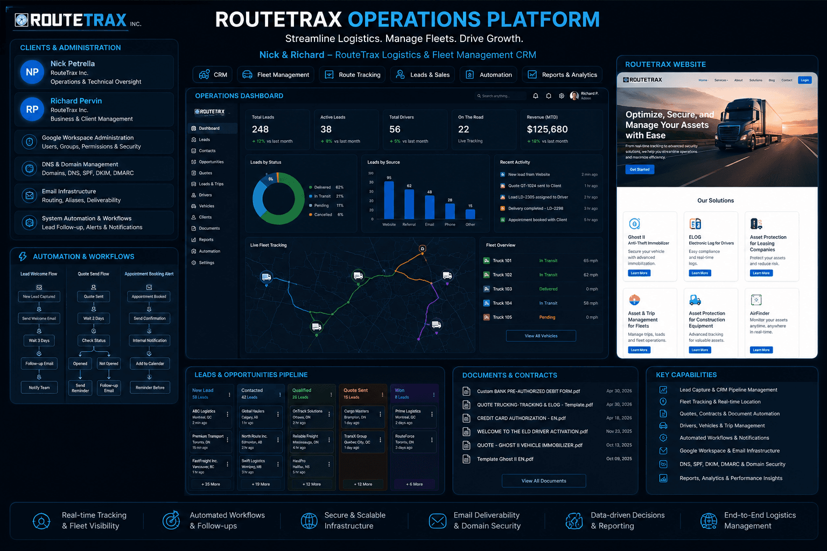
Task: Select Loads & Trips in the dashboard sidebar
Action: (x=211, y=184)
